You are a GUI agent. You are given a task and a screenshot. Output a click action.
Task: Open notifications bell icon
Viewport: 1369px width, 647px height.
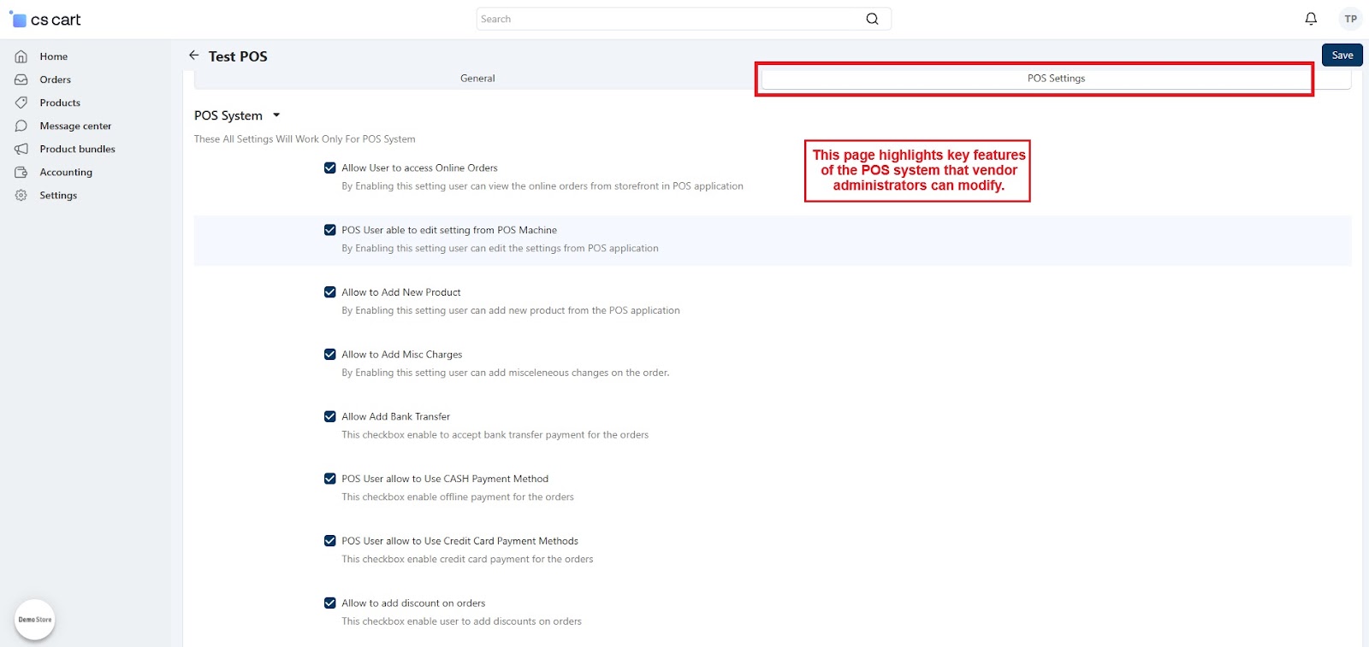pos(1311,19)
